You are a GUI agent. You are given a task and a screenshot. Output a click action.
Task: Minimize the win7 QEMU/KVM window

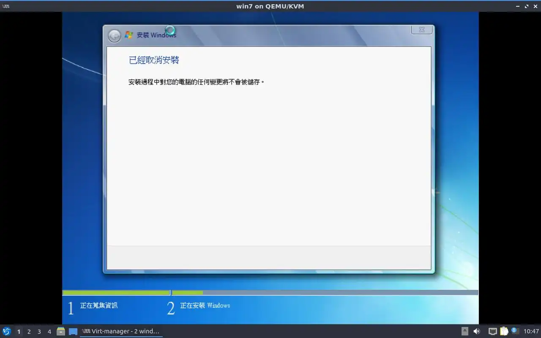[x=518, y=6]
